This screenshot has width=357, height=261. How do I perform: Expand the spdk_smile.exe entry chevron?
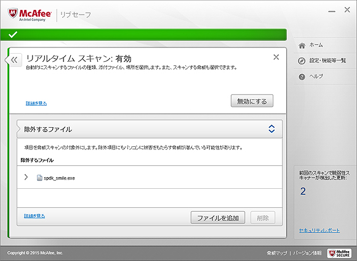point(26,177)
